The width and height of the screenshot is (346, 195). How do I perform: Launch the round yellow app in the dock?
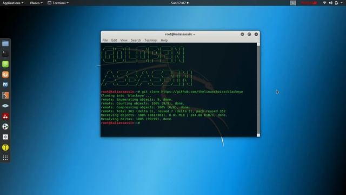point(5,147)
